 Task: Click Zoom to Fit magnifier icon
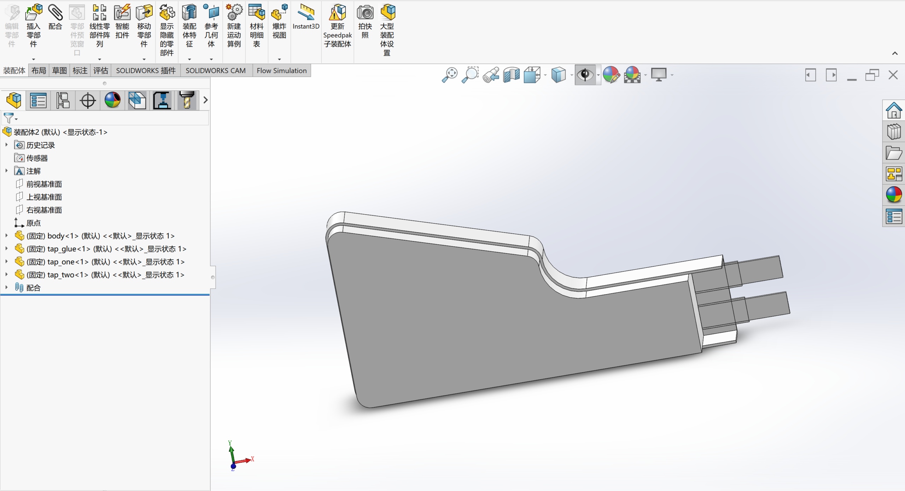(x=450, y=75)
